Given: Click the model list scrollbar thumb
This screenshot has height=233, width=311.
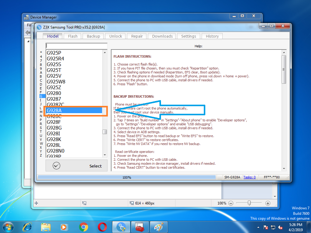Looking at the screenshot, I should tap(105, 132).
